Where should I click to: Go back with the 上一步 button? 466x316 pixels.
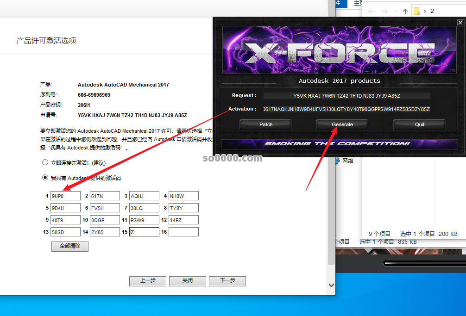(148, 281)
